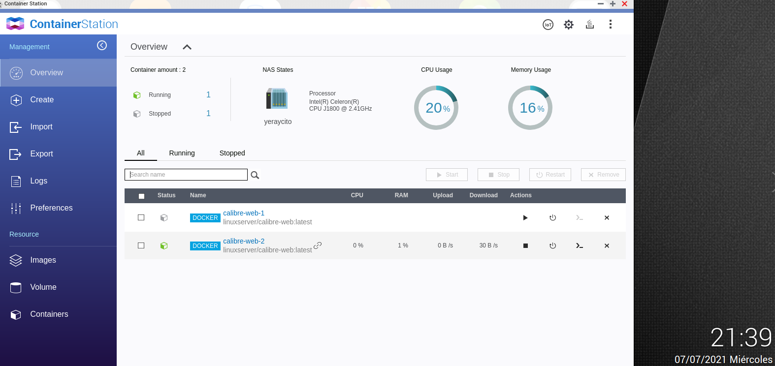Restart calibre-web-2 using its power icon
Image resolution: width=775 pixels, height=366 pixels.
553,246
